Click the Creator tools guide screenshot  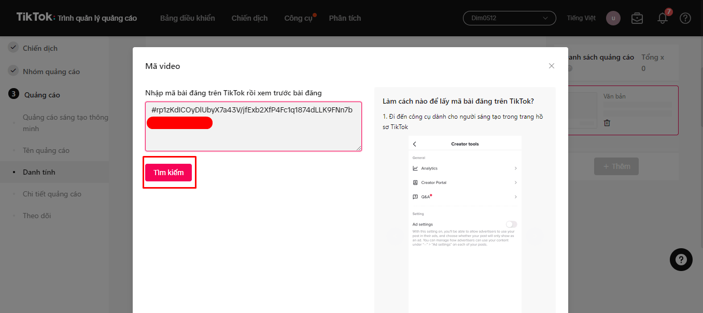pos(465,224)
